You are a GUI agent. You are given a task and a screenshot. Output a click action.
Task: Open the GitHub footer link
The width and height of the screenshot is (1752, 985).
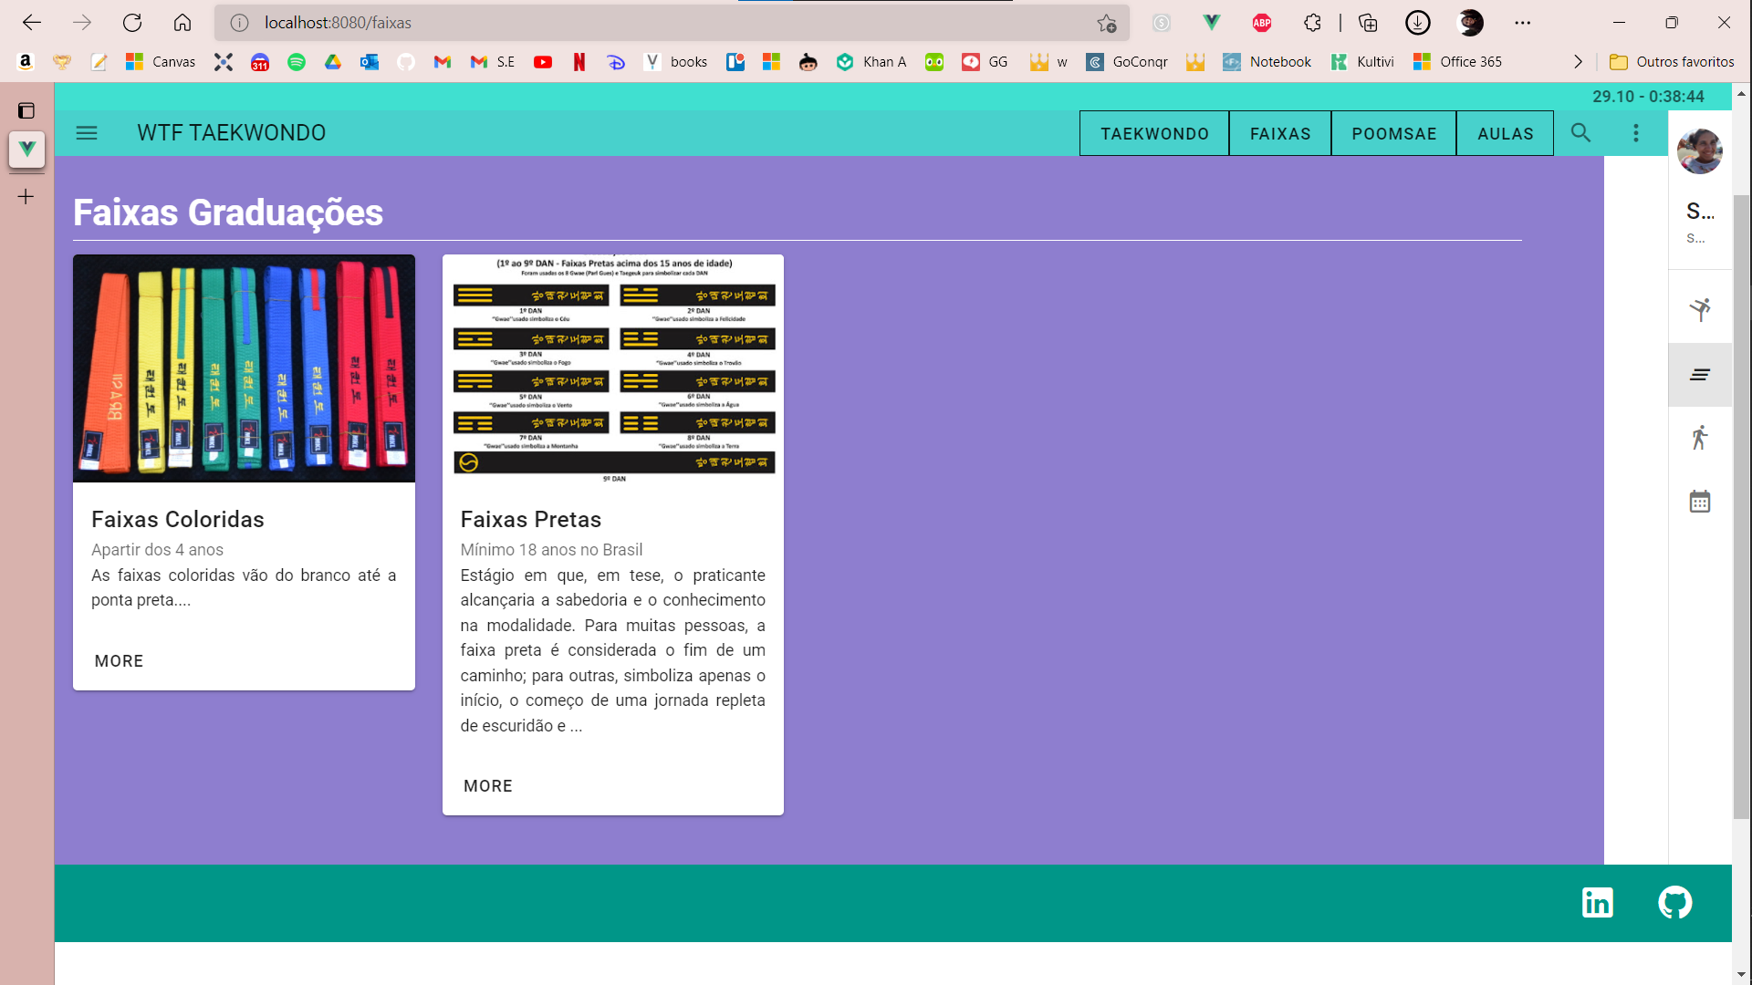pos(1674,903)
